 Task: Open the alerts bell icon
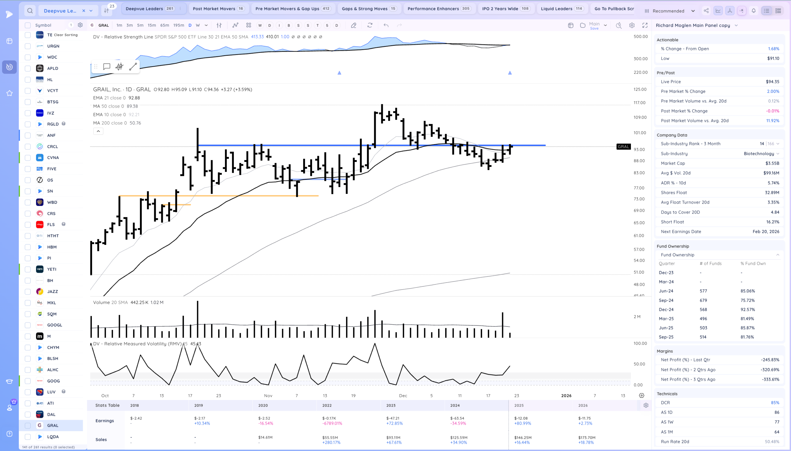754,11
